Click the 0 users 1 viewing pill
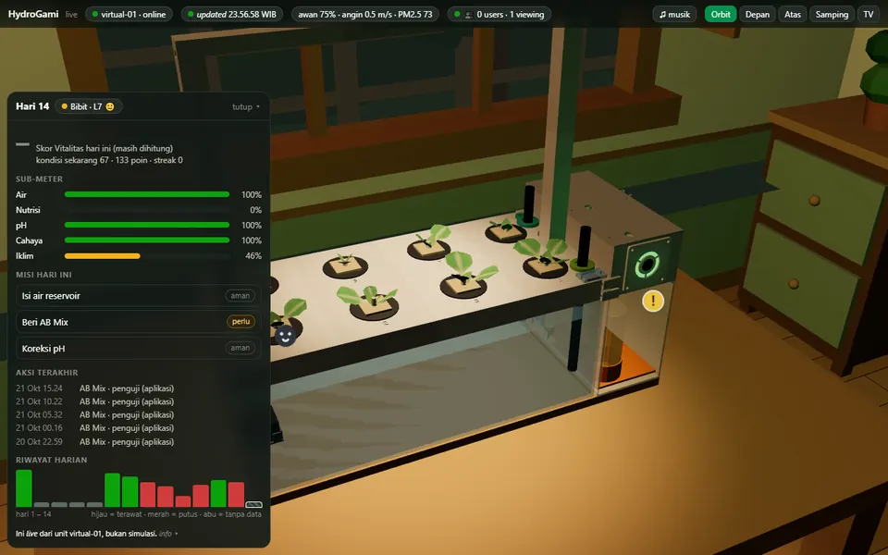This screenshot has width=888, height=555. (499, 14)
